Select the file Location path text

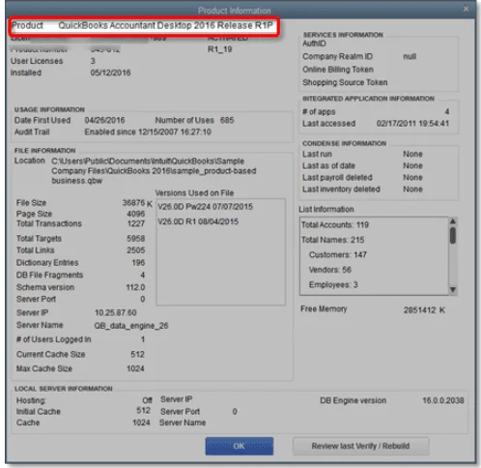(x=154, y=171)
